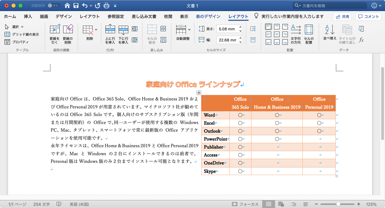Click the language 英語 (米国) in status bar
Image resolution: width=385 pixels, height=208 pixels.
[79, 204]
